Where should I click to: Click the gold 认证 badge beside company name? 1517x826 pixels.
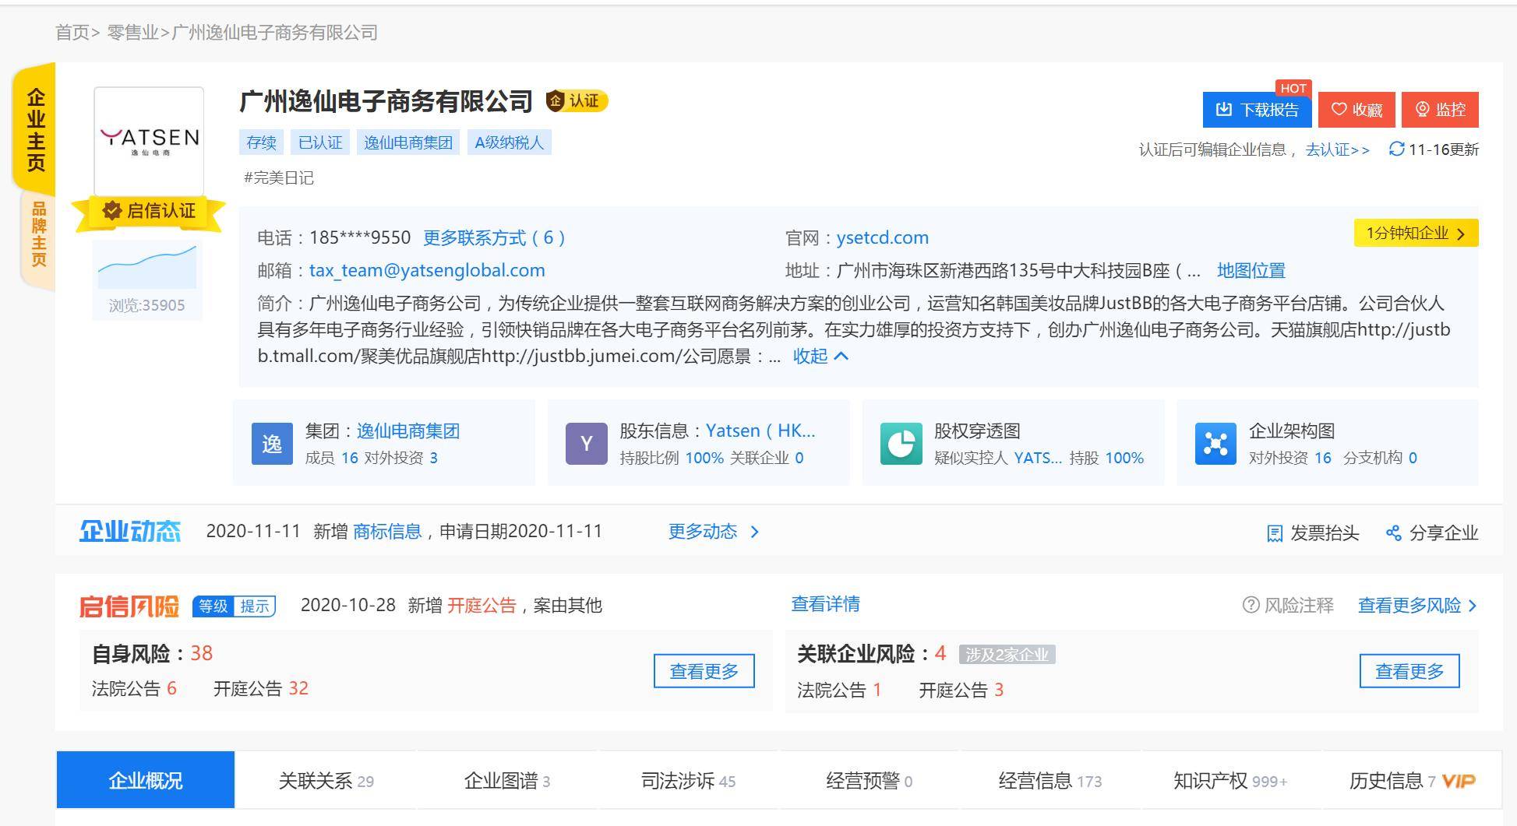[576, 101]
